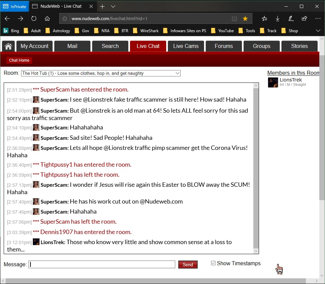Click the favorites star in the address bar
Screen dimensions: 325x284
[x=245, y=19]
